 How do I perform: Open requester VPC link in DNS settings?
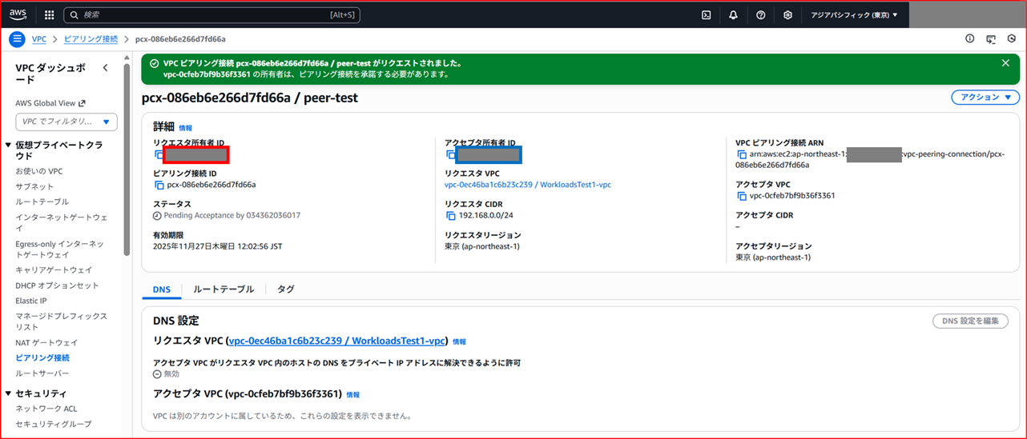[336, 341]
